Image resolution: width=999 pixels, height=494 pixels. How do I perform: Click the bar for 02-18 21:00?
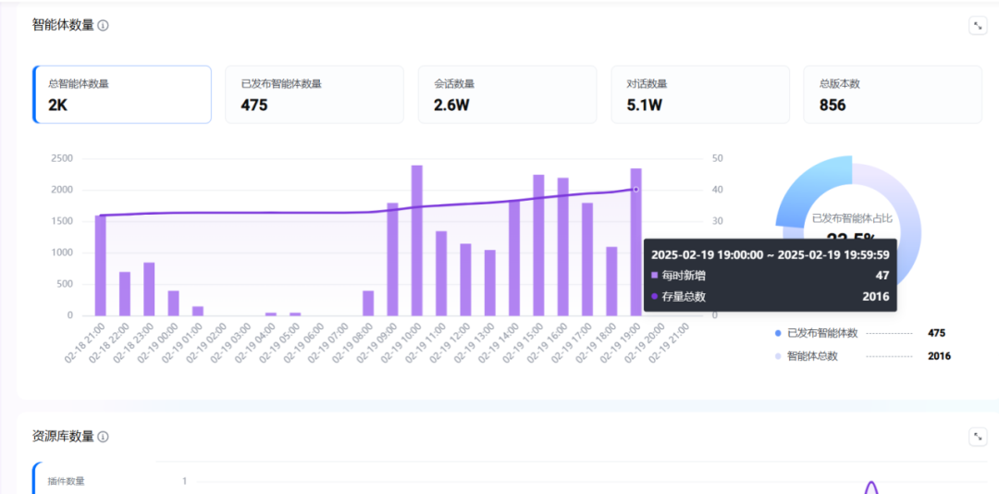click(101, 266)
